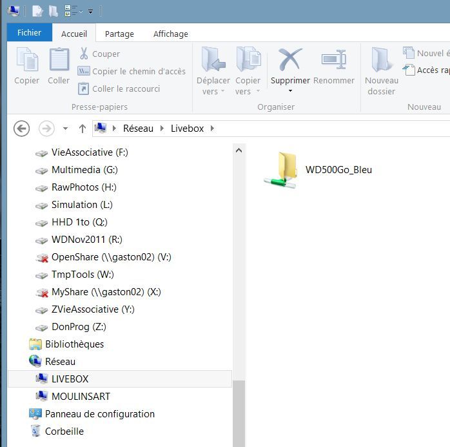The width and height of the screenshot is (450, 447).
Task: Click the Supprimer red X icon
Action: coord(290,61)
